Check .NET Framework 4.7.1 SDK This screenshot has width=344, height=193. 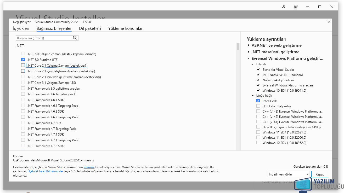tap(23, 134)
